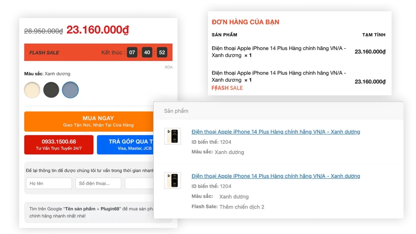Open iPhone 14 Plus link above Flash Sale row
The width and height of the screenshot is (416, 234).
pyautogui.click(x=275, y=176)
